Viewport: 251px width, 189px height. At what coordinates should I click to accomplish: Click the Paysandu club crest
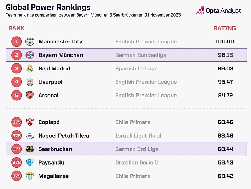tap(30, 163)
